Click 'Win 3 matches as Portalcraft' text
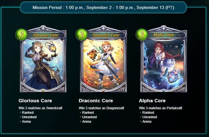This screenshot has height=137, width=209. 161,108
